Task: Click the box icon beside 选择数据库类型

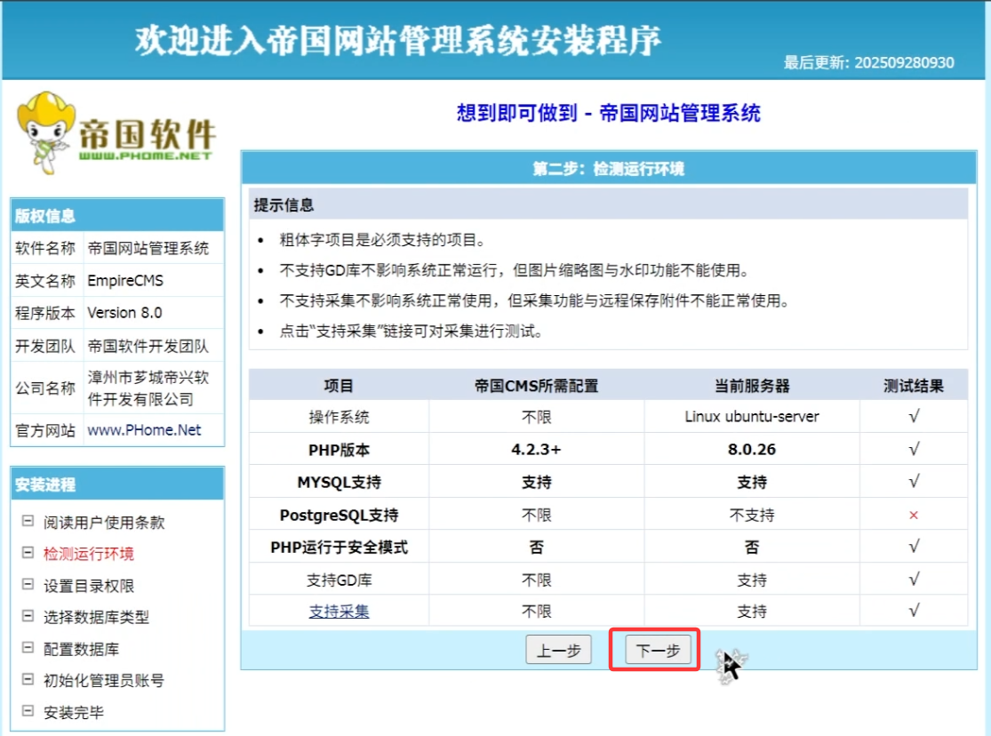Action: tap(28, 617)
